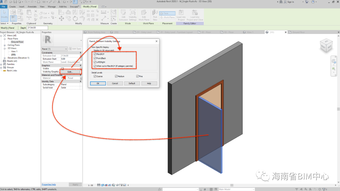Click the Paste clipboard icon
The height and width of the screenshot is (191, 340).
(29, 14)
